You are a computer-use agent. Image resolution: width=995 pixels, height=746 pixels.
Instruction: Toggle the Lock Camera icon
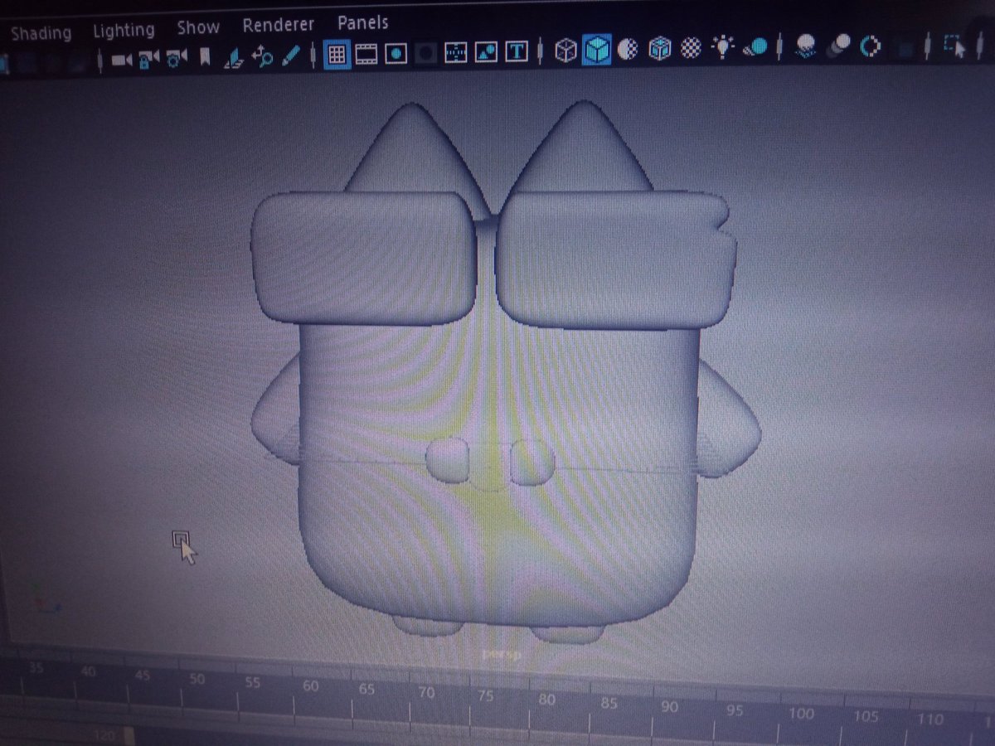point(149,59)
